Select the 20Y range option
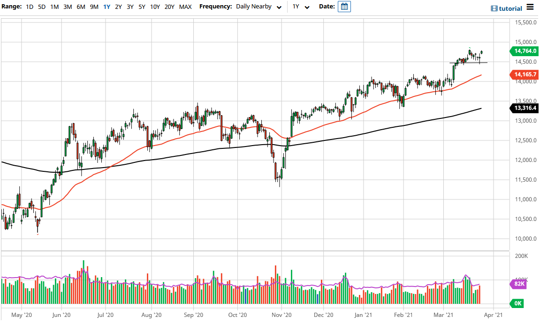 (170, 7)
